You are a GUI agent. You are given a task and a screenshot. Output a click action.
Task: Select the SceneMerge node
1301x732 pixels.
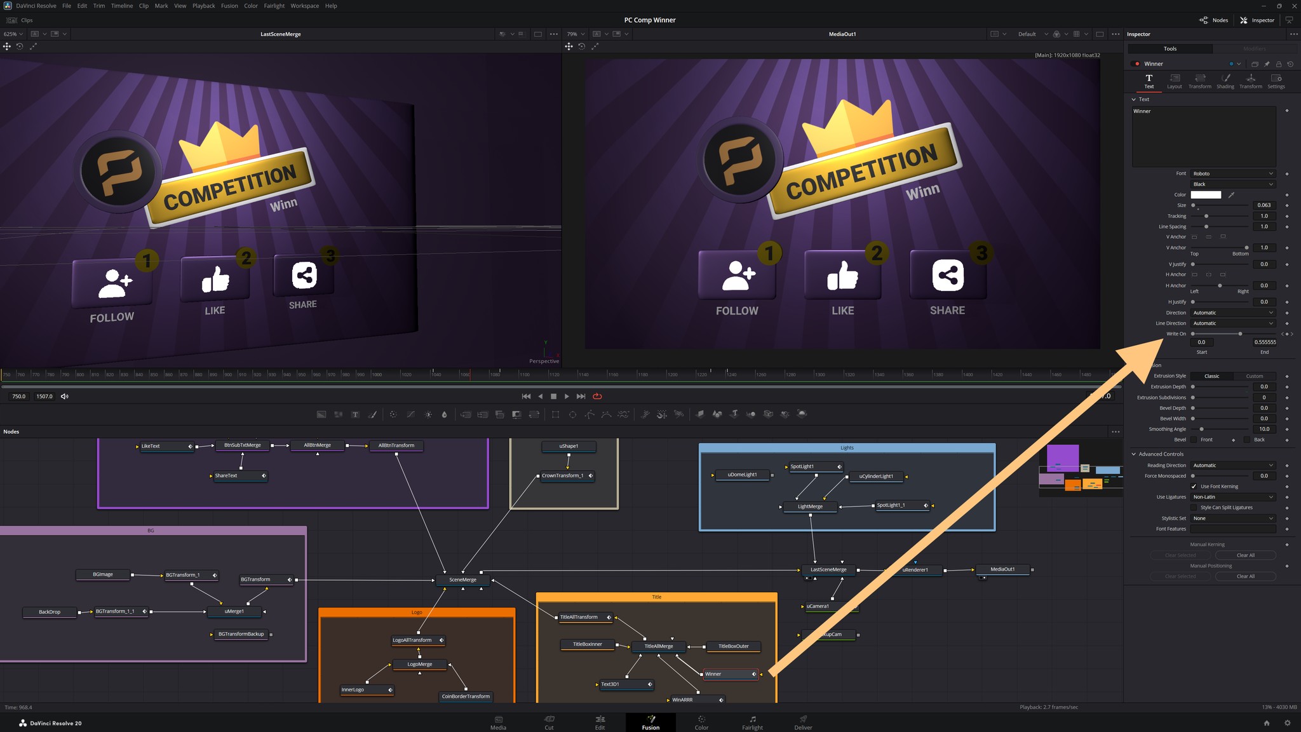(x=462, y=580)
